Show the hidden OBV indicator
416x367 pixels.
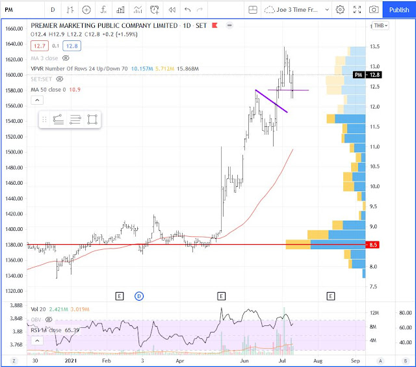[49, 319]
